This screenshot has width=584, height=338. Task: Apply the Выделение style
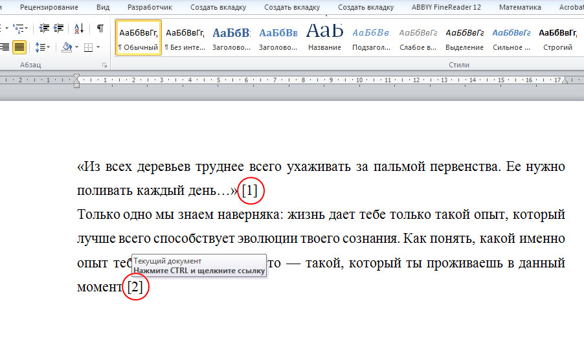(464, 38)
